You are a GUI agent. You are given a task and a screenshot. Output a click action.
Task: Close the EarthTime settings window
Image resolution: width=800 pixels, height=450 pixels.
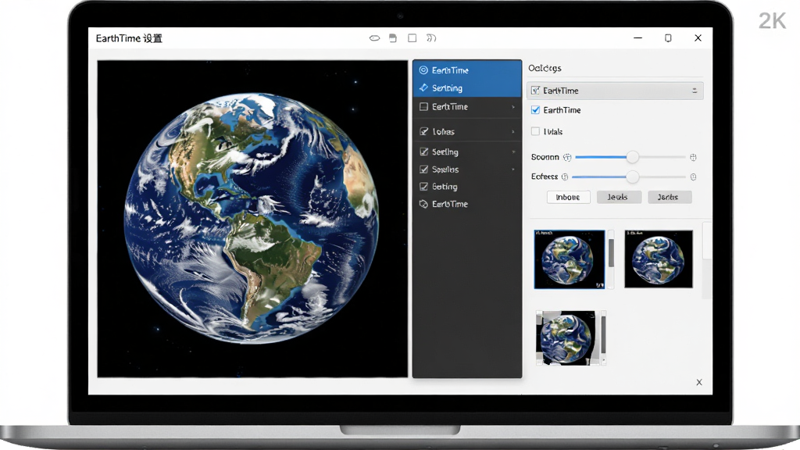[698, 37]
